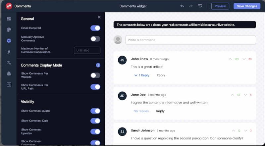Close the General settings panel
The height and width of the screenshot is (146, 265).
tap(99, 17)
